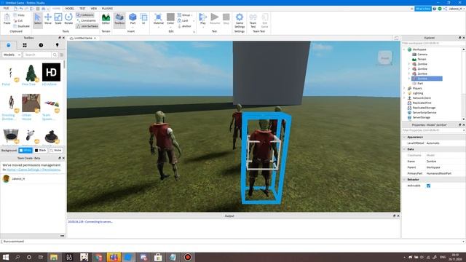The width and height of the screenshot is (466, 262).
Task: Insert a new Part
Action: pos(133,20)
